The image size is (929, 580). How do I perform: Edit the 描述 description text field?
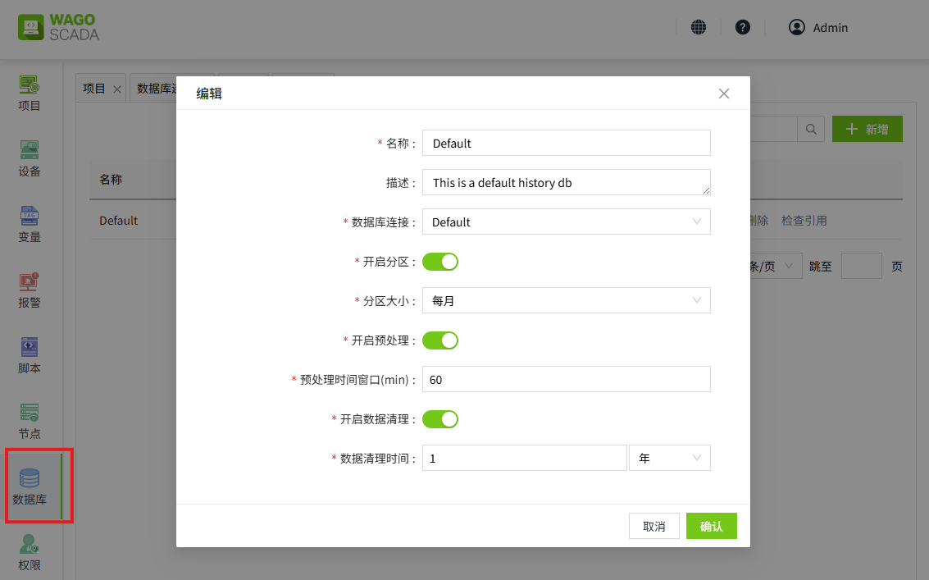click(x=566, y=182)
